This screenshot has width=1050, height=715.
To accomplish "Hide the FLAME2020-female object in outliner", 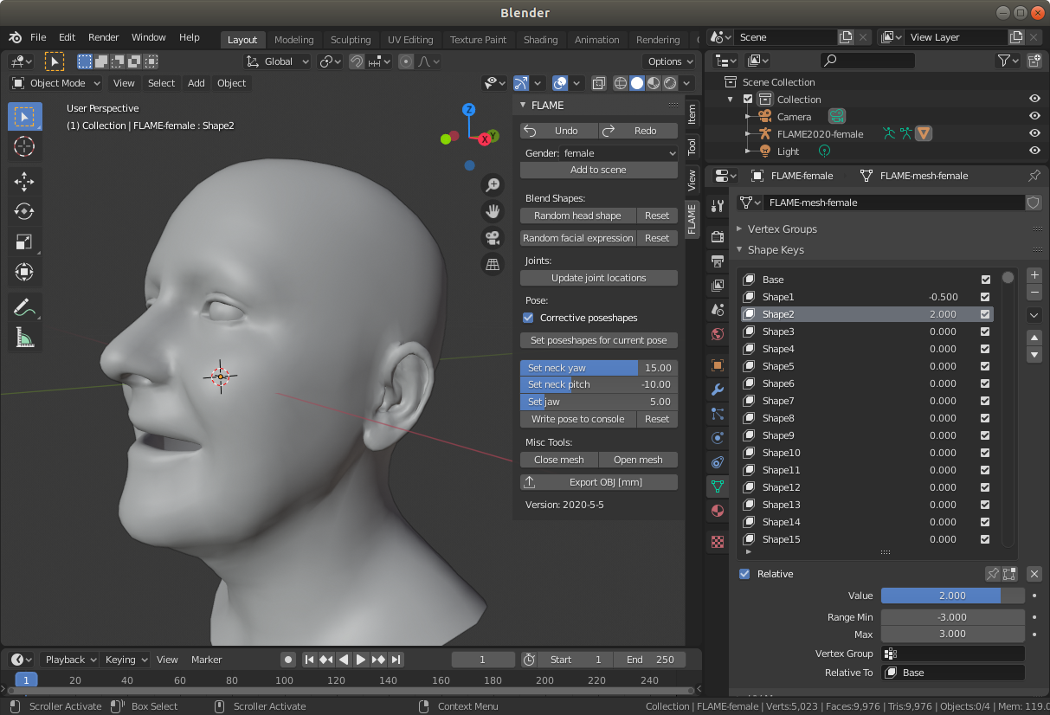I will (1034, 133).
